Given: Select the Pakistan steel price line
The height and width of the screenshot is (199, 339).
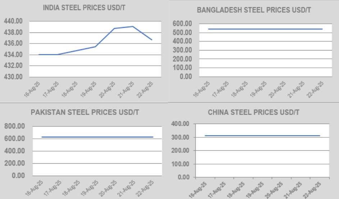Looking at the screenshot, I should pyautogui.click(x=97, y=137).
